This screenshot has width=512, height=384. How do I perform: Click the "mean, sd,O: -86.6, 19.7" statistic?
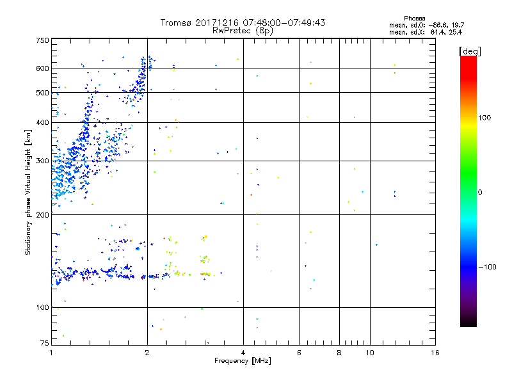click(426, 25)
